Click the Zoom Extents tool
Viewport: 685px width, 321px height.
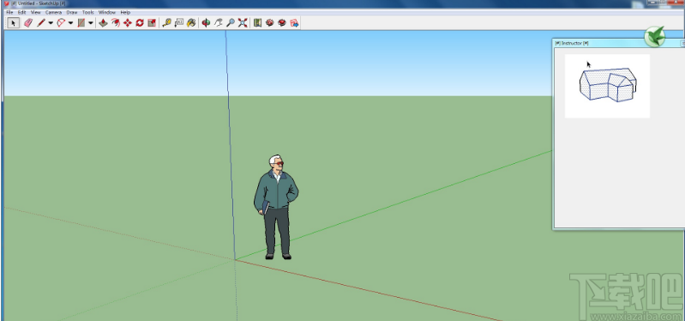click(x=243, y=22)
